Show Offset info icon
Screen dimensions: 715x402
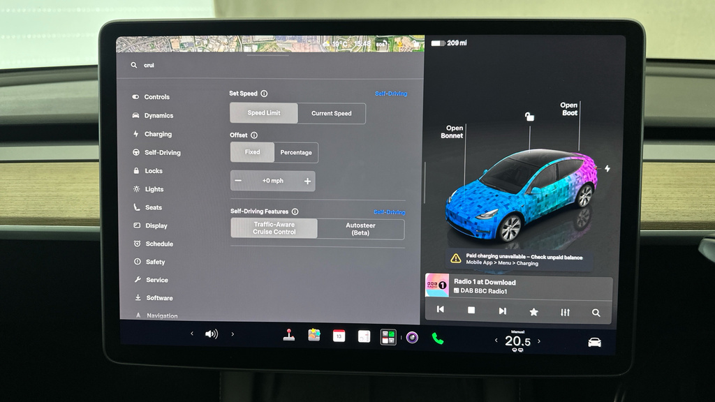(254, 135)
